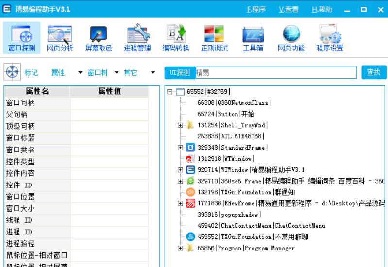Click the folder icon of Progman
Screen dimensions: 388x267
click(x=190, y=248)
